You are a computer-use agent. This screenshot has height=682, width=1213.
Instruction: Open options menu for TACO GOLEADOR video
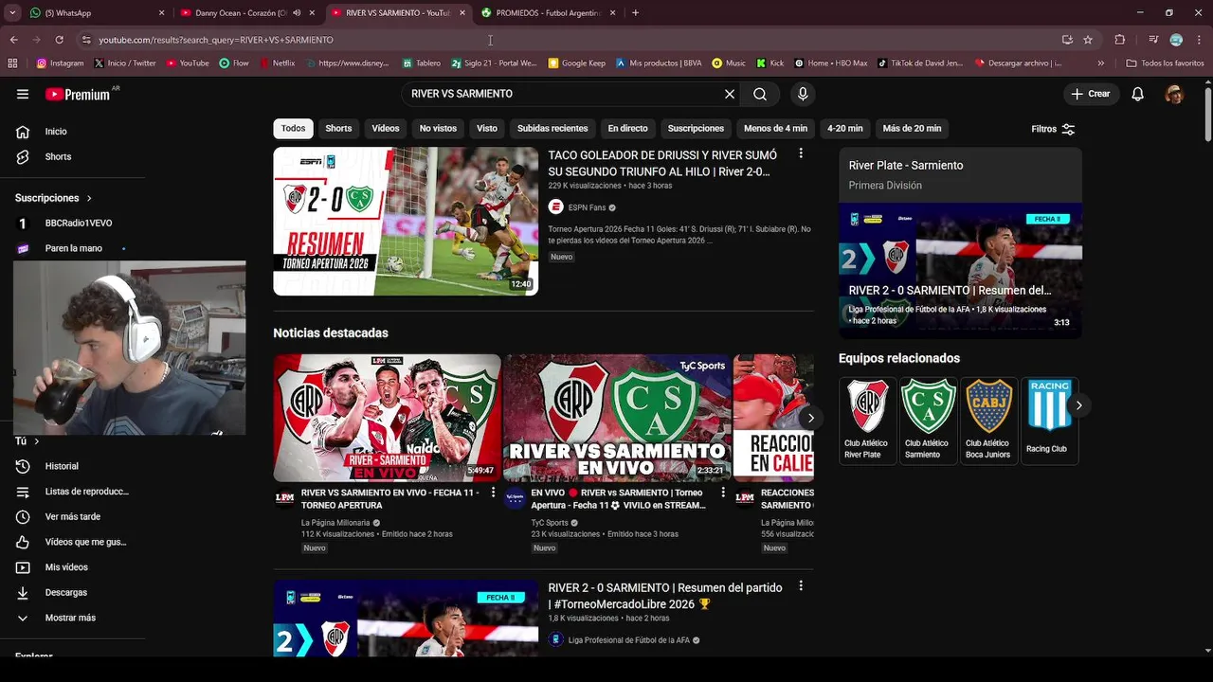point(801,153)
